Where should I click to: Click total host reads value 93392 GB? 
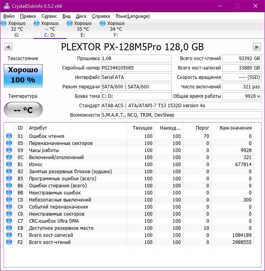pyautogui.click(x=242, y=59)
